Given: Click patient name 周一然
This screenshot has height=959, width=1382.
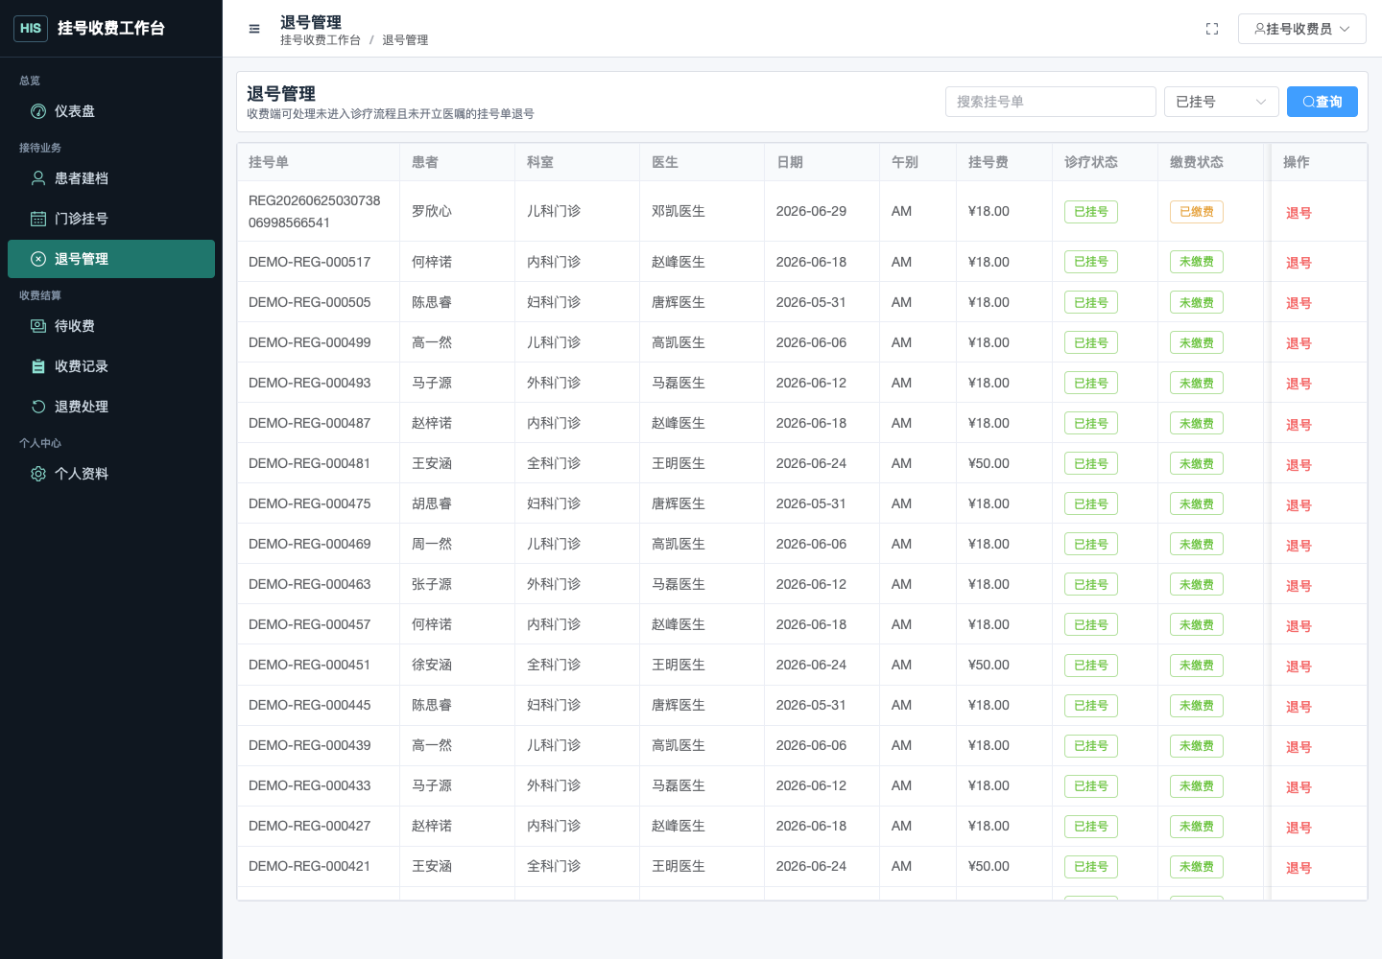Looking at the screenshot, I should pyautogui.click(x=432, y=544).
